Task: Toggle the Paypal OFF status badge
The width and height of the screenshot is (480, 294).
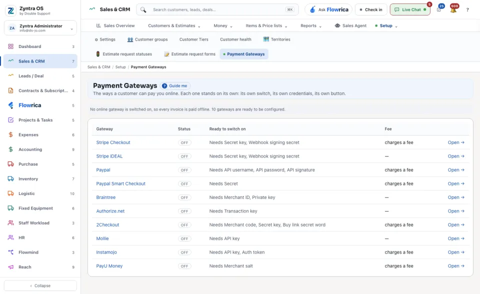Action: click(x=184, y=170)
